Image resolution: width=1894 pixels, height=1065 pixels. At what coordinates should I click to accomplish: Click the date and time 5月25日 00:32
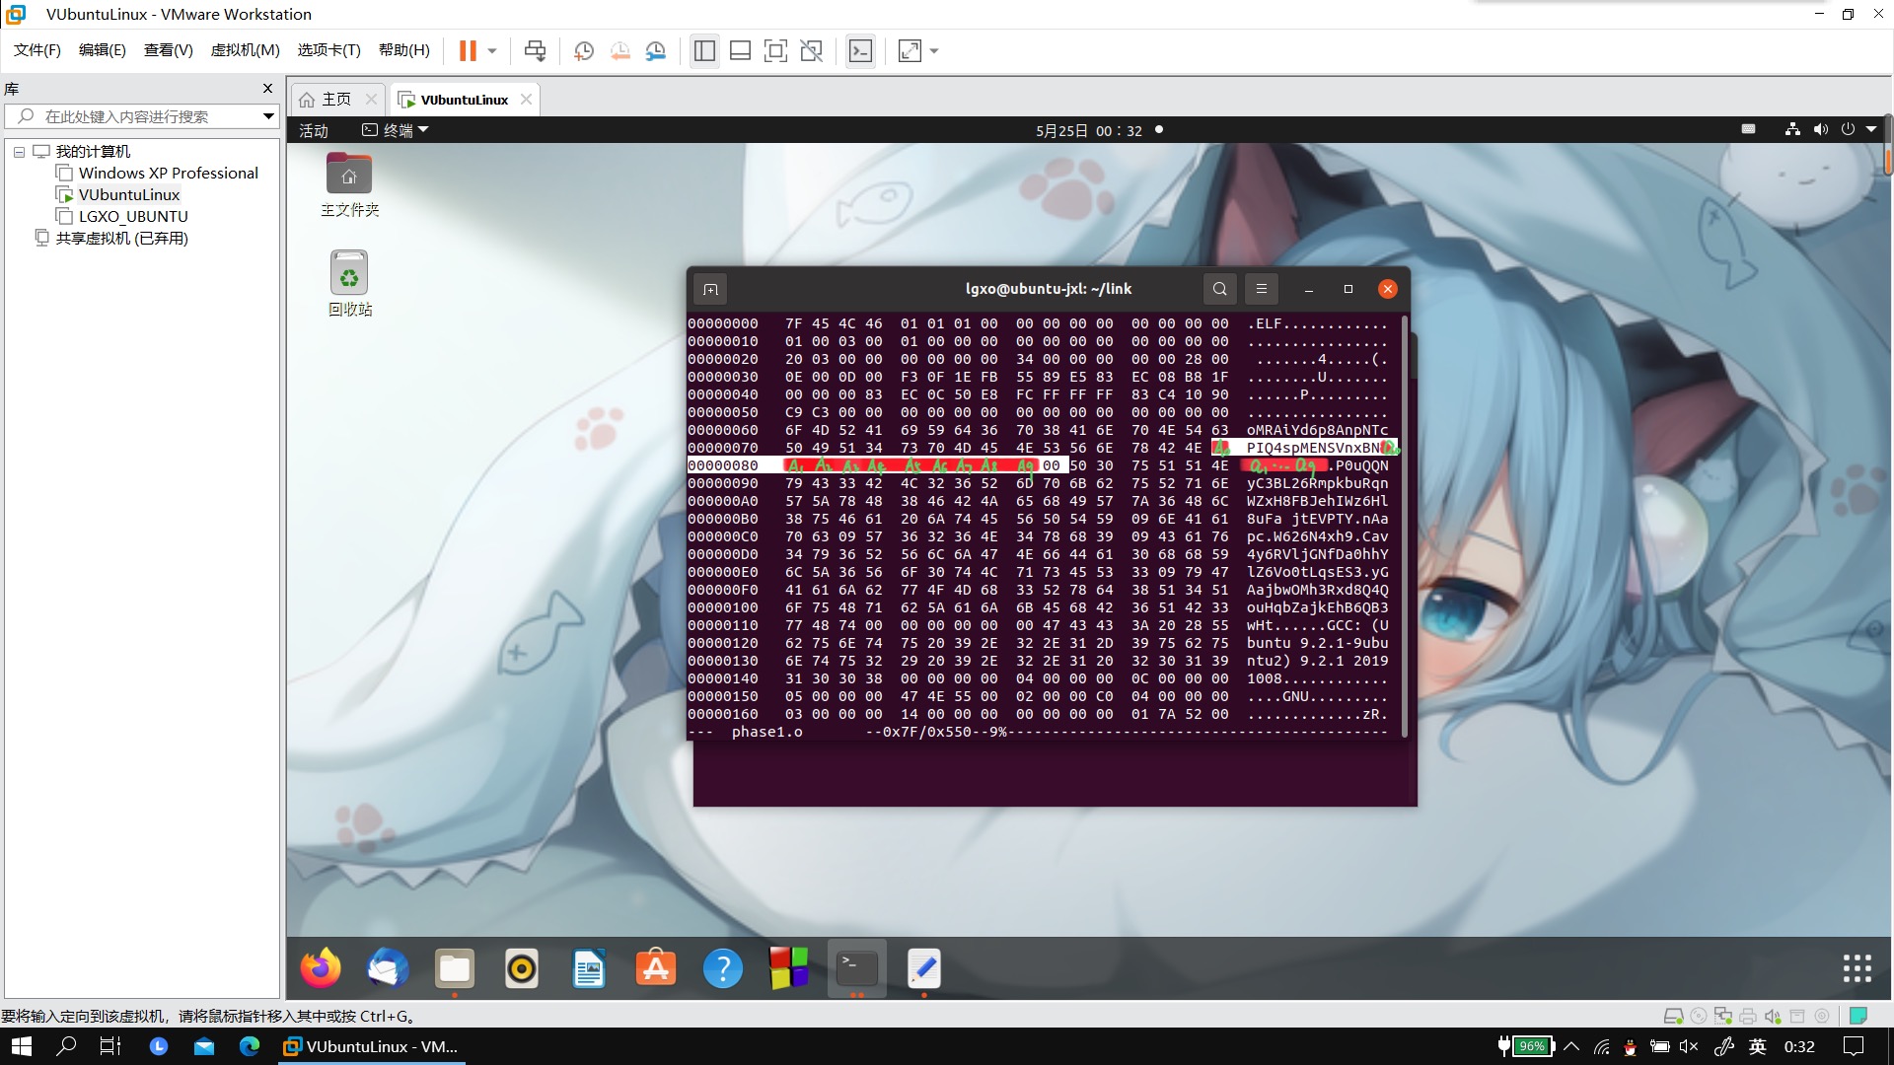coord(1089,130)
